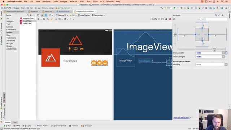This screenshot has height=130, width=231.
Task: Click layout_width value field
Action: tap(209, 53)
